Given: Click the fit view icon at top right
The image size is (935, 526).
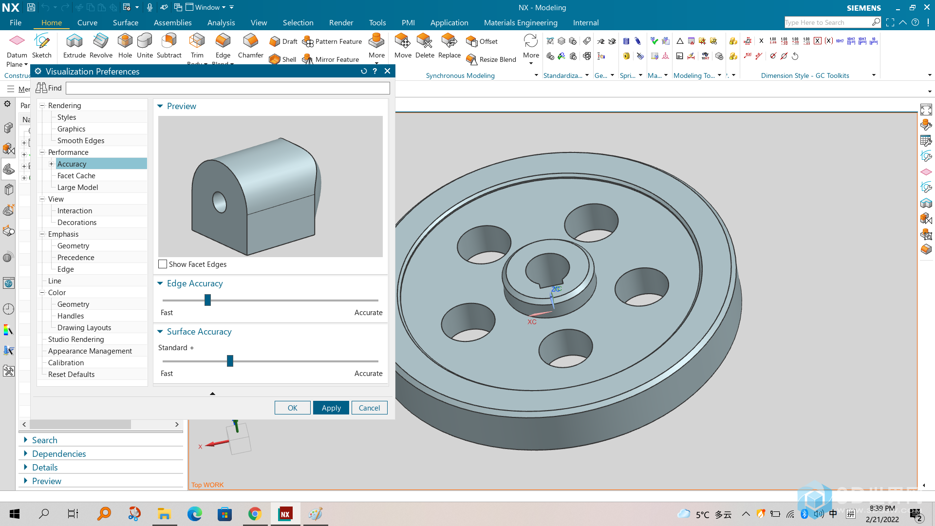Looking at the screenshot, I should (x=926, y=110).
